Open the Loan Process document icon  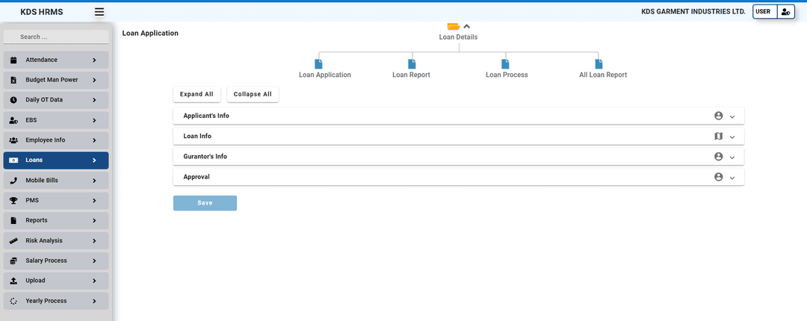coord(505,64)
